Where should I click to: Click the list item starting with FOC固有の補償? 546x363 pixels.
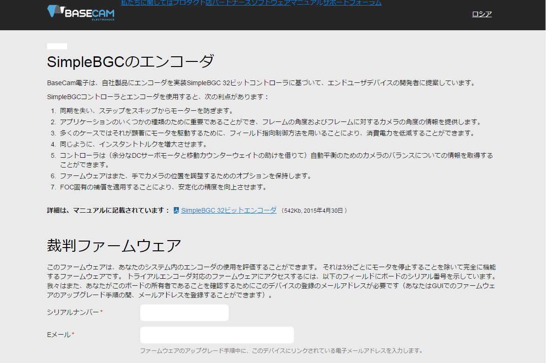pyautogui.click(x=164, y=187)
